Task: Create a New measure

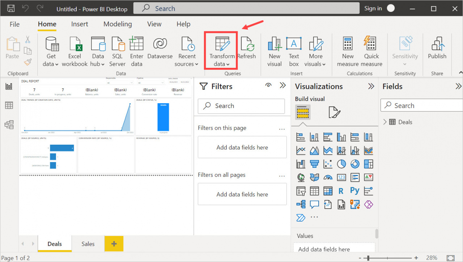Action: click(x=348, y=51)
